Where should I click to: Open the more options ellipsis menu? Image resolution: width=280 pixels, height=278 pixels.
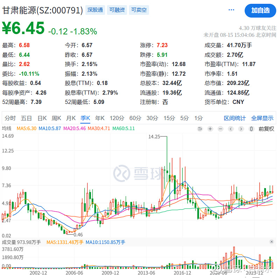coord(231,10)
